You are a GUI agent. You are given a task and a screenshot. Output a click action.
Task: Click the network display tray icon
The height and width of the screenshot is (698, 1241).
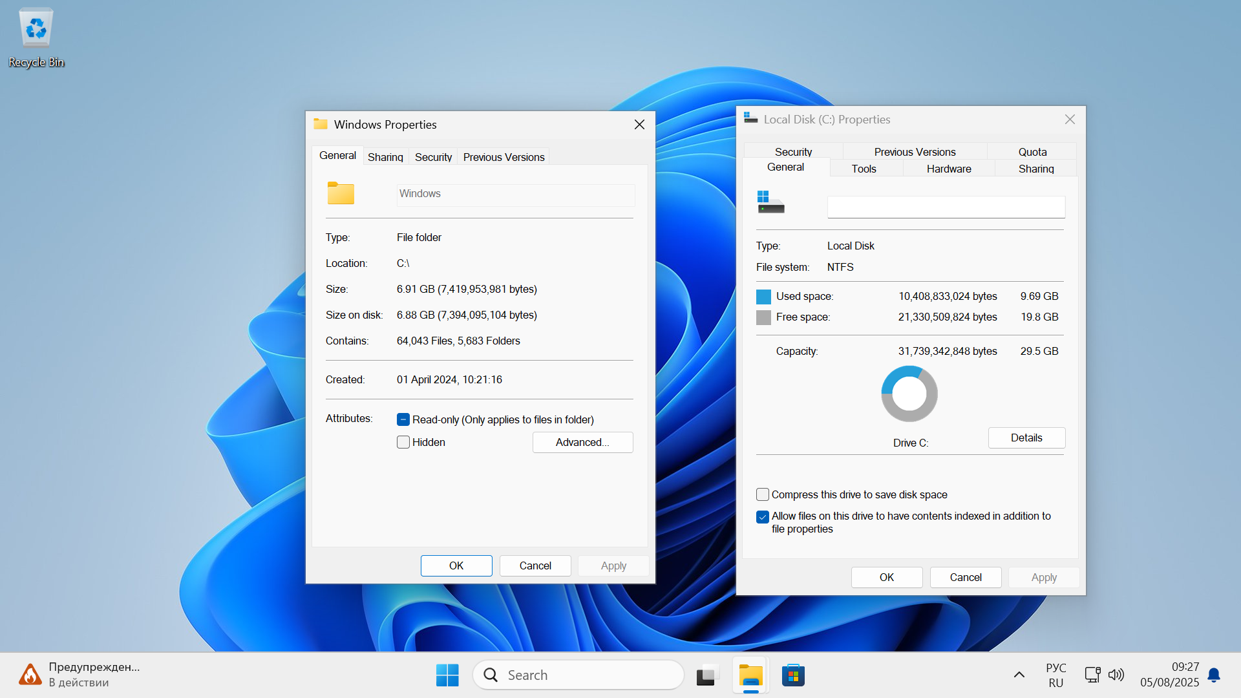click(1092, 675)
